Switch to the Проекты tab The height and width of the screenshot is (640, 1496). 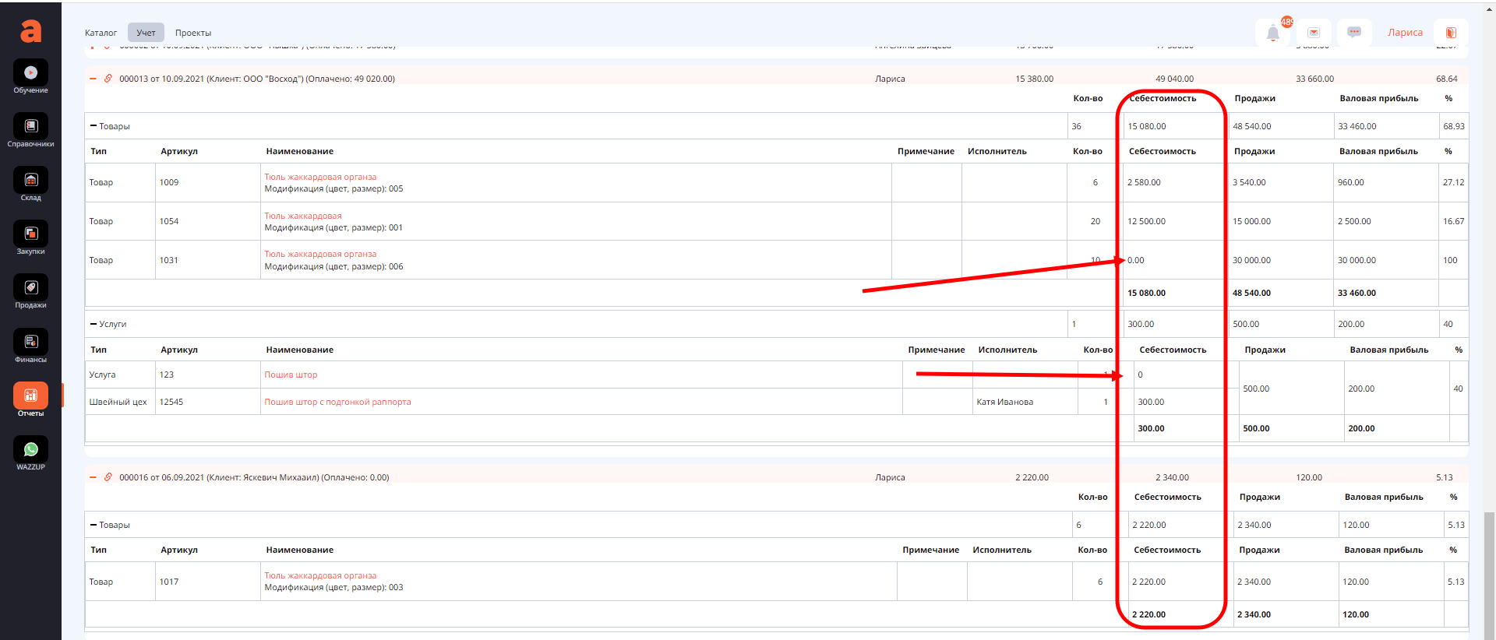tap(193, 33)
